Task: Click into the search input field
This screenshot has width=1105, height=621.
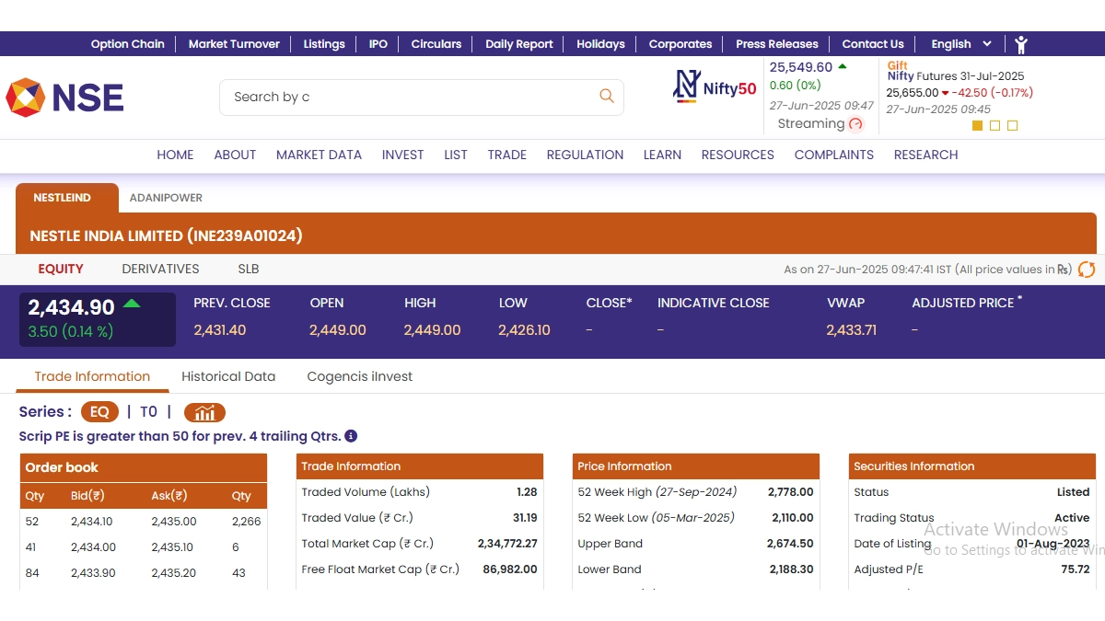Action: pos(405,97)
